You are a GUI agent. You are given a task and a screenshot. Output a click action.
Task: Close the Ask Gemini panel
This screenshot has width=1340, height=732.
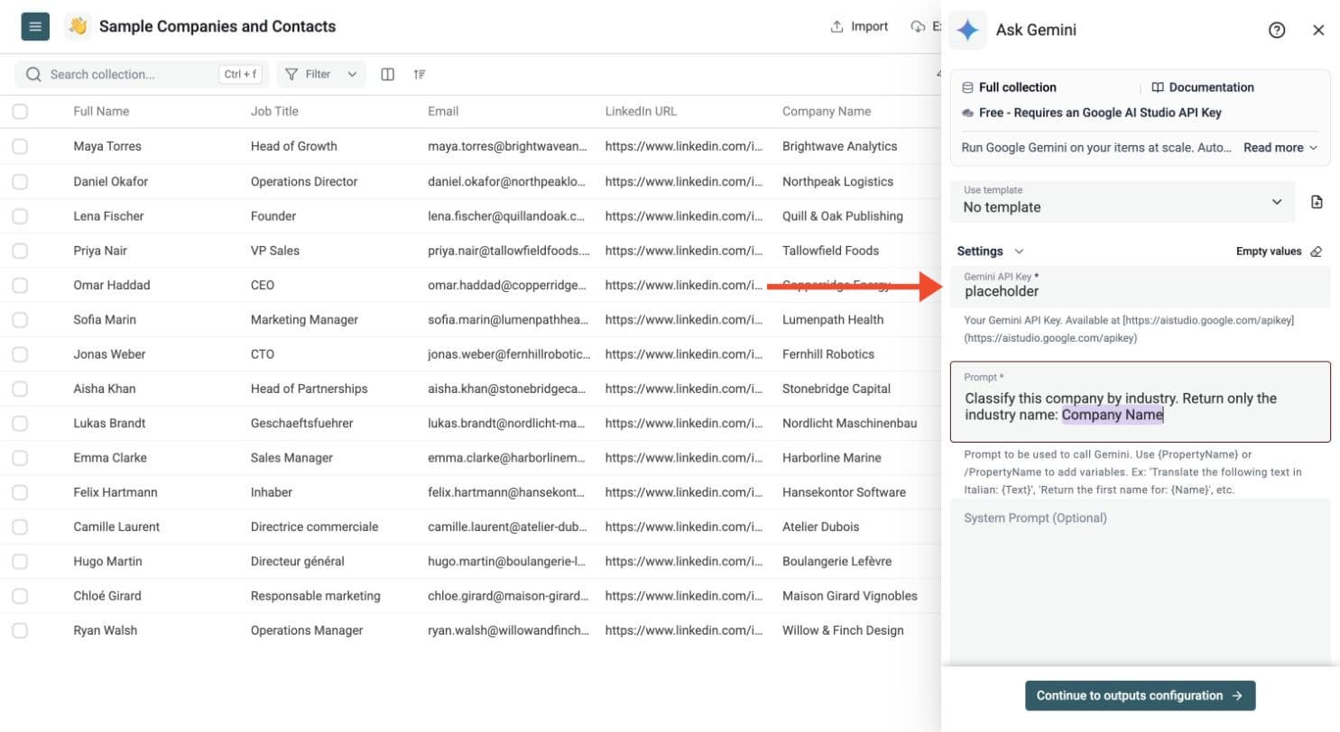(1318, 30)
